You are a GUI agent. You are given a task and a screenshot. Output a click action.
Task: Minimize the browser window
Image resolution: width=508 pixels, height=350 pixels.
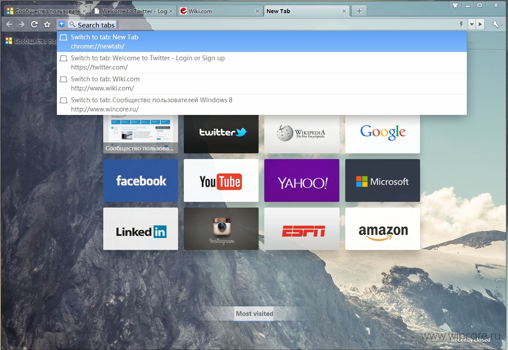point(467,5)
